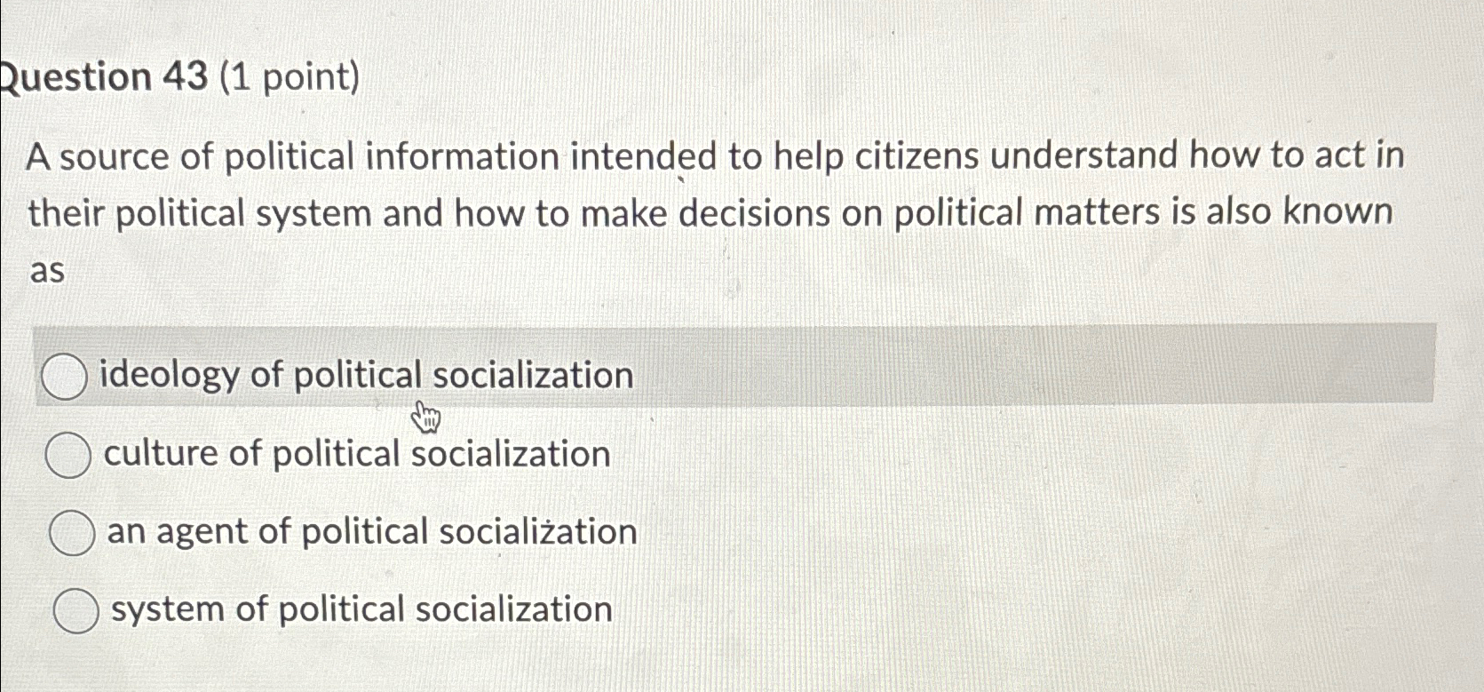Select the "ideology of political socialization" radio button
This screenshot has height=692, width=1484.
pyautogui.click(x=63, y=376)
